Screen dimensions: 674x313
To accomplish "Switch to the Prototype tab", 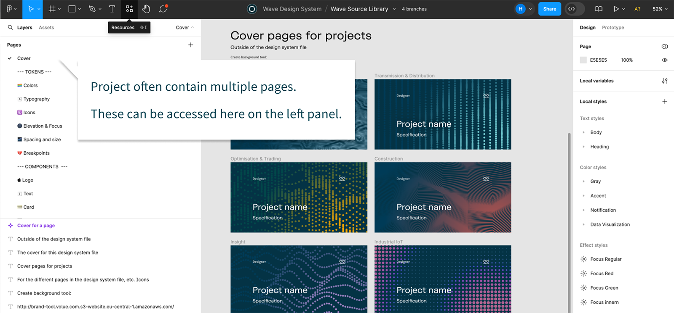I will 613,27.
